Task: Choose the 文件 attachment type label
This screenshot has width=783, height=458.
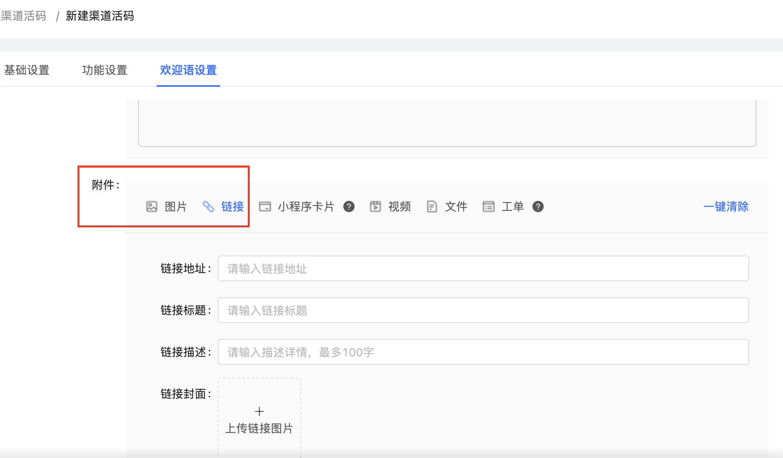Action: tap(456, 207)
